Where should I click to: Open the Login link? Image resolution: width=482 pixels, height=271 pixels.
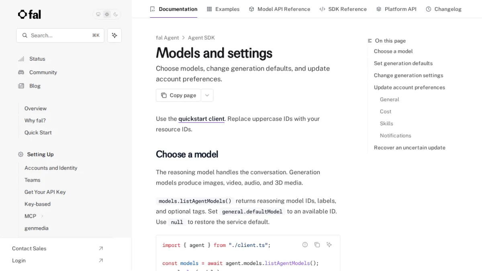19,261
